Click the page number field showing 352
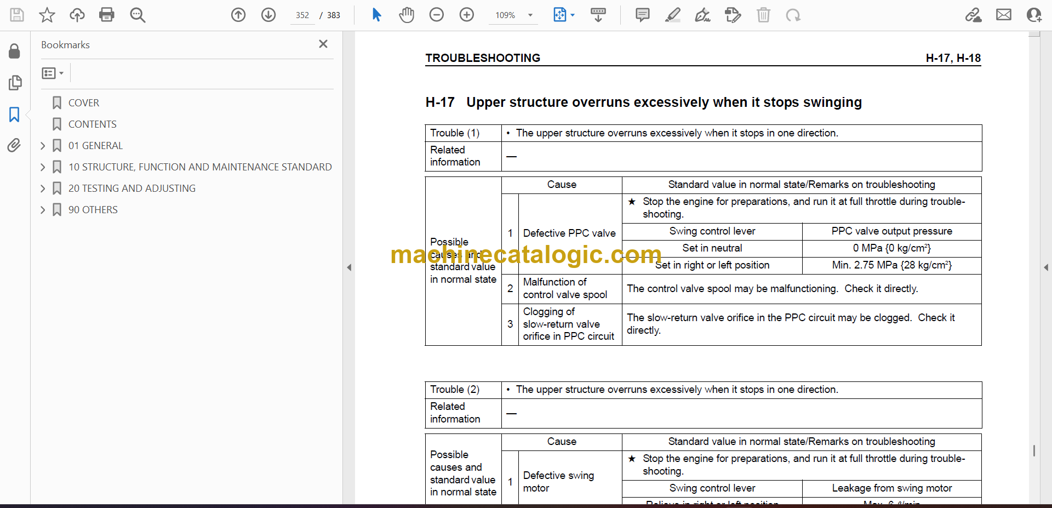The height and width of the screenshot is (508, 1052). (x=302, y=15)
